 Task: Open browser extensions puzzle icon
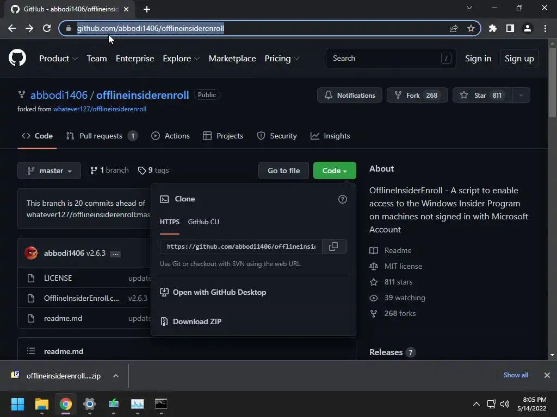tap(493, 28)
